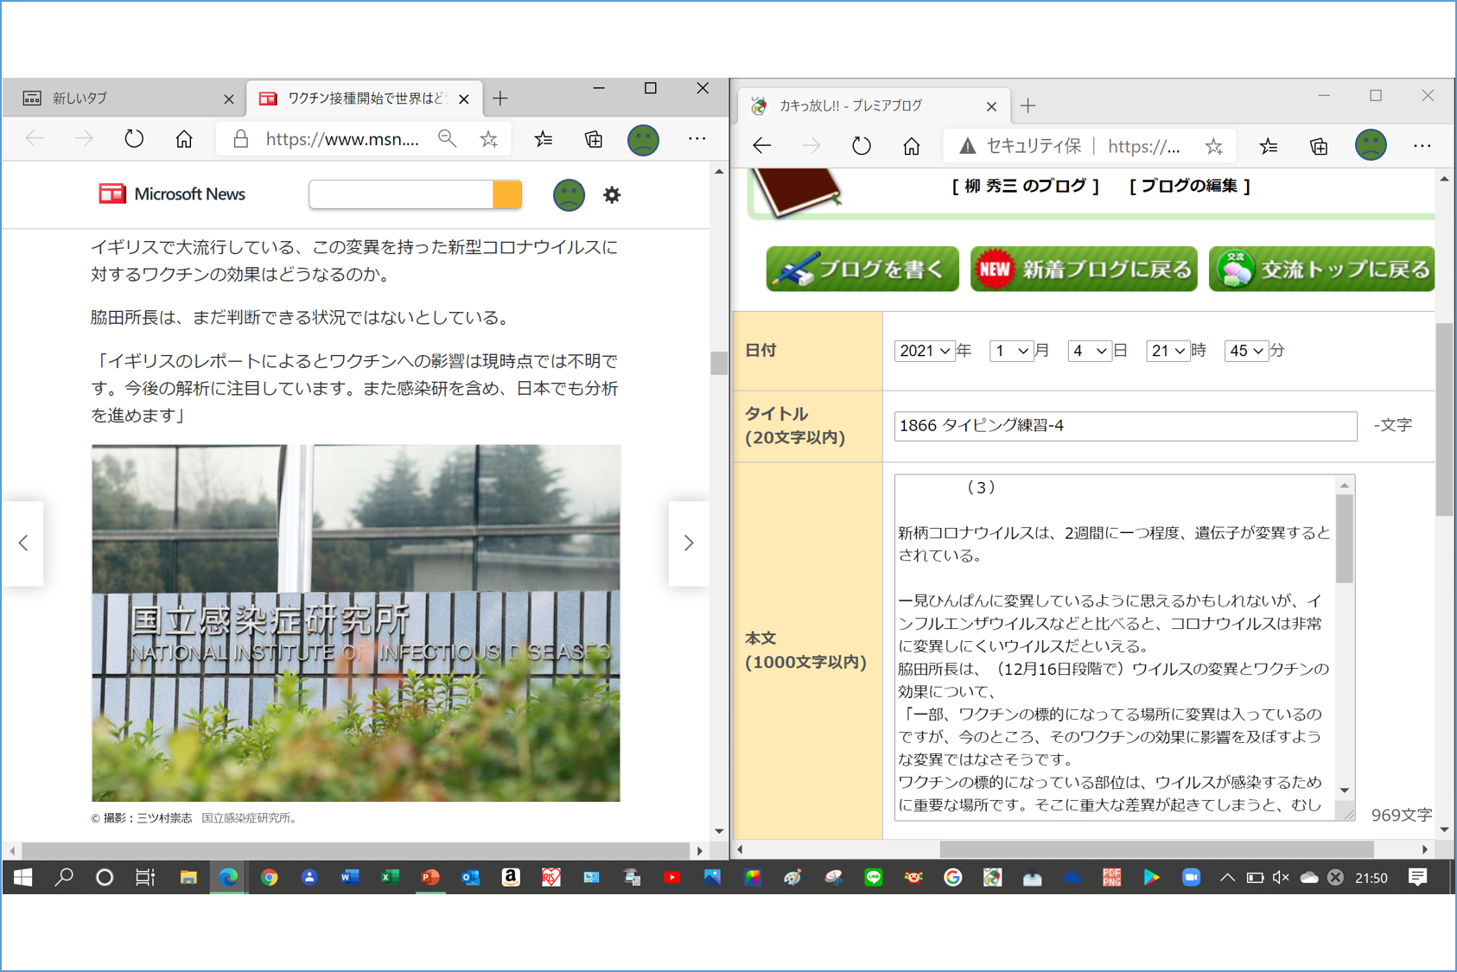
Task: Open File Explorer from taskbar
Action: (x=188, y=878)
